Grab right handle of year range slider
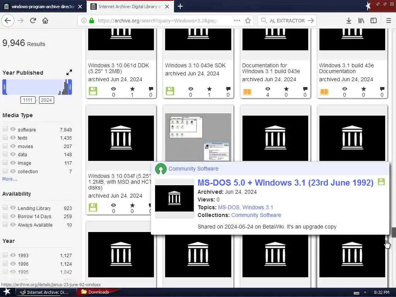The width and height of the screenshot is (396, 297). pyautogui.click(x=70, y=87)
